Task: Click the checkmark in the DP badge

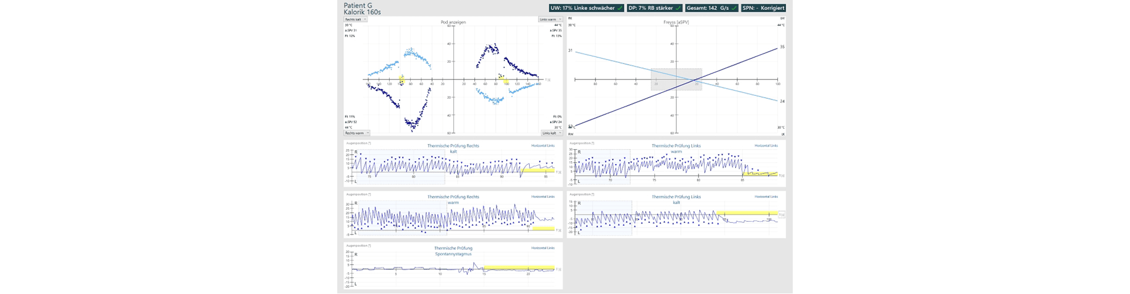Action: pos(678,8)
